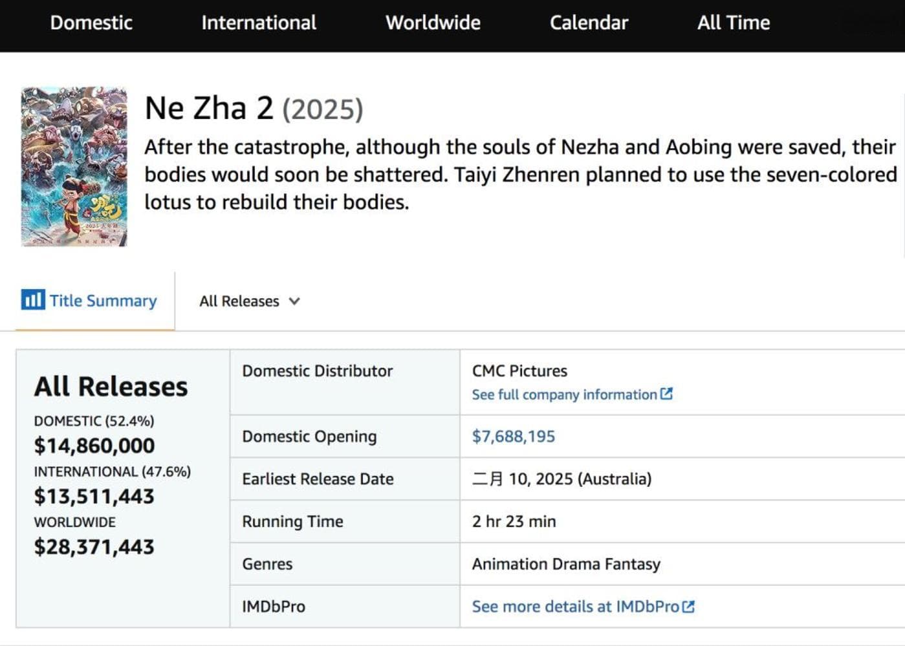The height and width of the screenshot is (646, 905).
Task: Click the Earliest Release Date row label
Action: click(318, 479)
